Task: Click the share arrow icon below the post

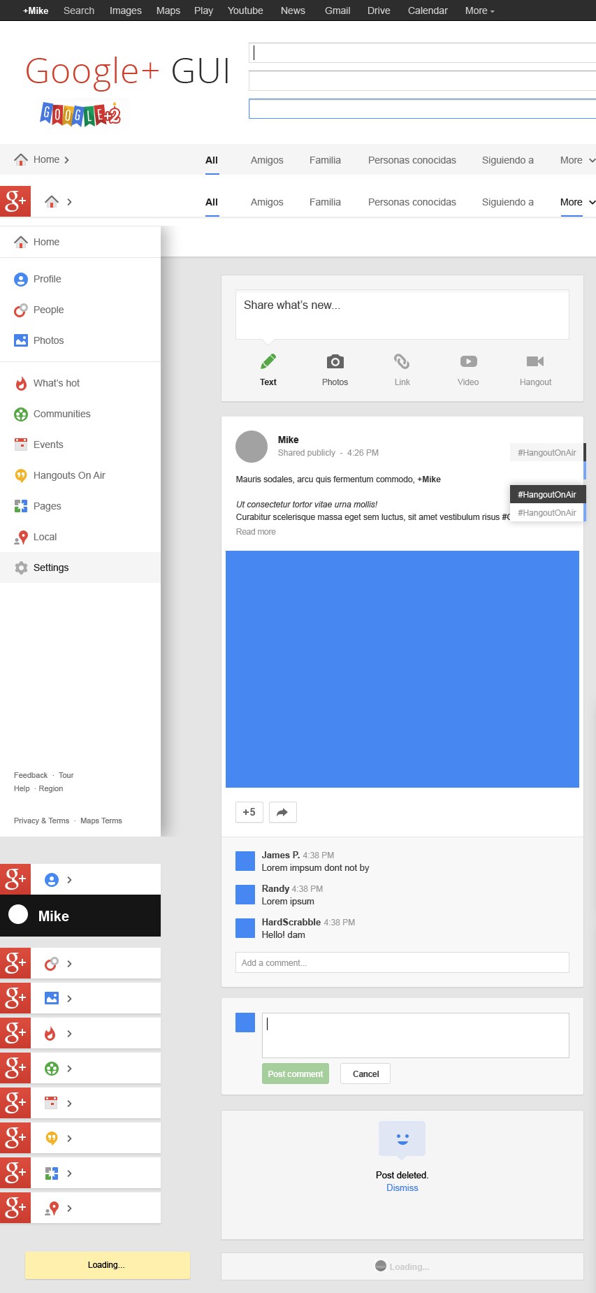Action: click(x=282, y=812)
